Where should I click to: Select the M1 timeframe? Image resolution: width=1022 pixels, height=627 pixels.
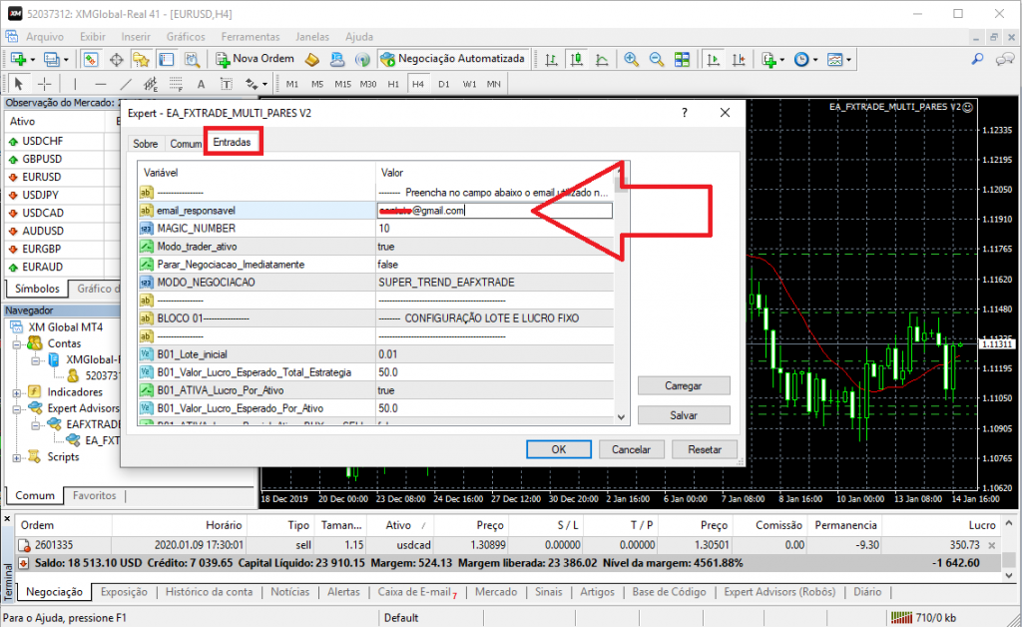click(292, 84)
